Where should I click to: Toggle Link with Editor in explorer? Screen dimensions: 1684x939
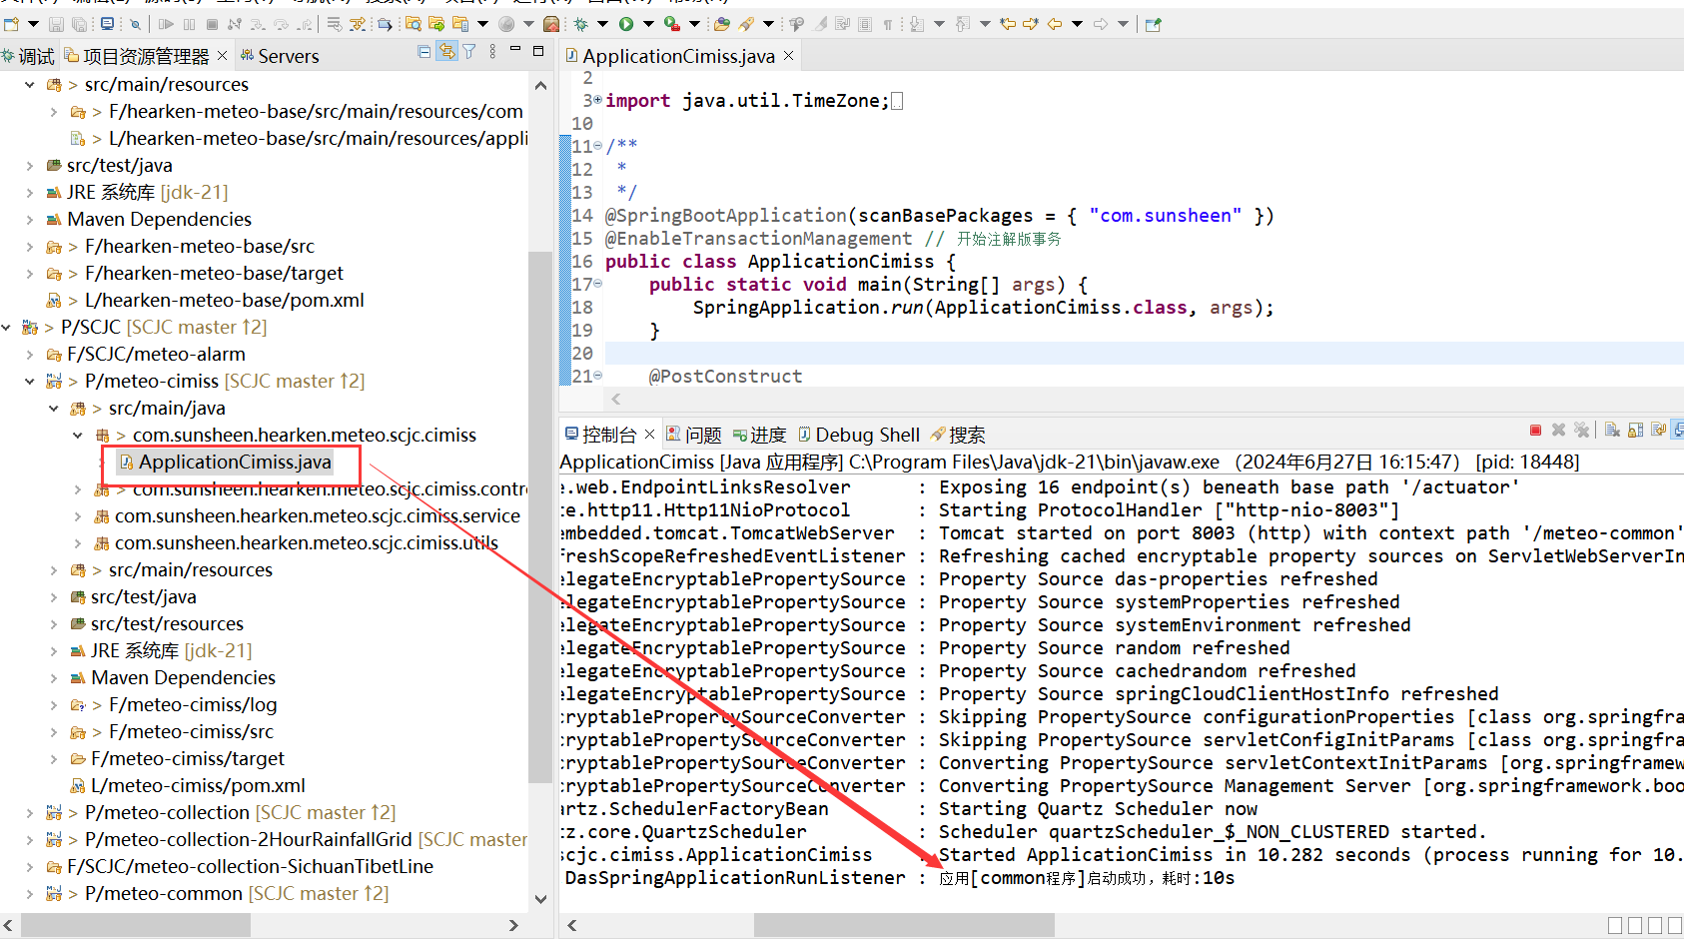pos(447,51)
